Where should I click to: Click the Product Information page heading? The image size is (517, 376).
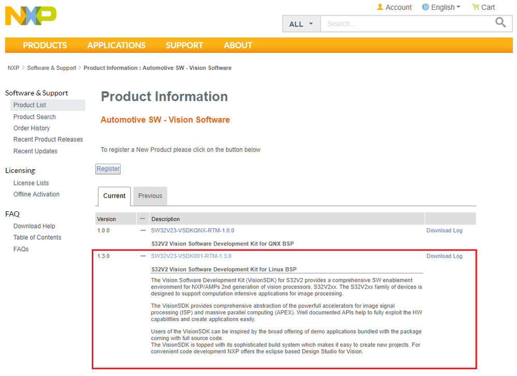pyautogui.click(x=164, y=96)
